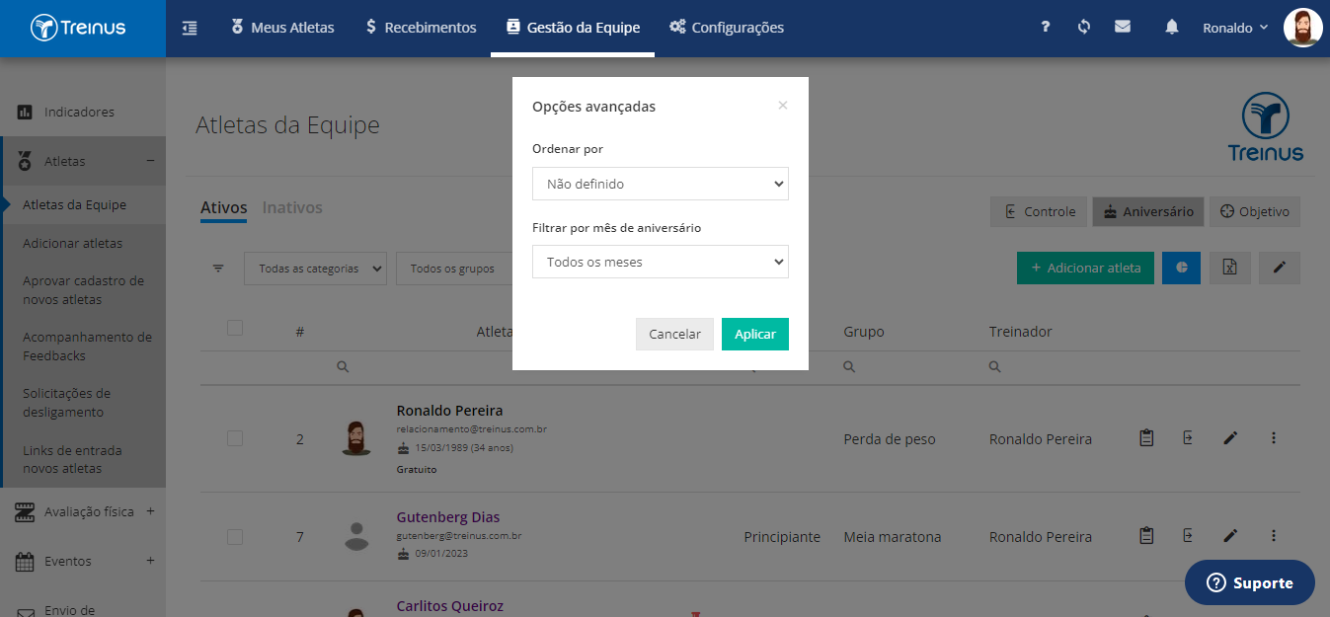This screenshot has height=617, width=1330.
Task: Check the checkbox for Gutenberg Dias row
Action: click(x=235, y=537)
